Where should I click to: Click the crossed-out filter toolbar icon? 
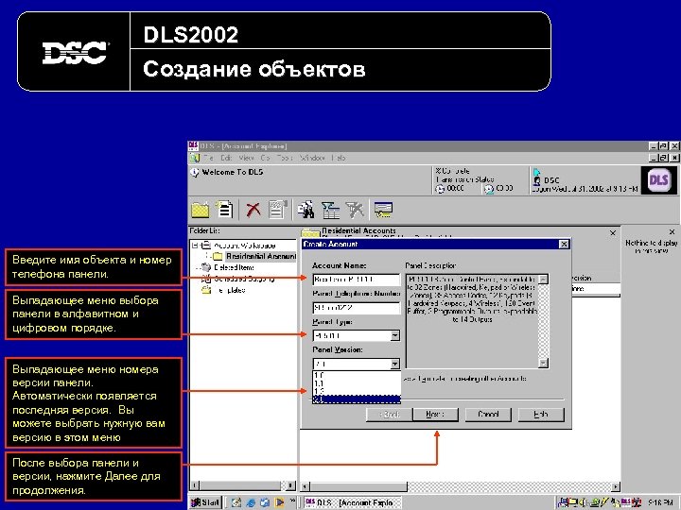[x=355, y=210]
